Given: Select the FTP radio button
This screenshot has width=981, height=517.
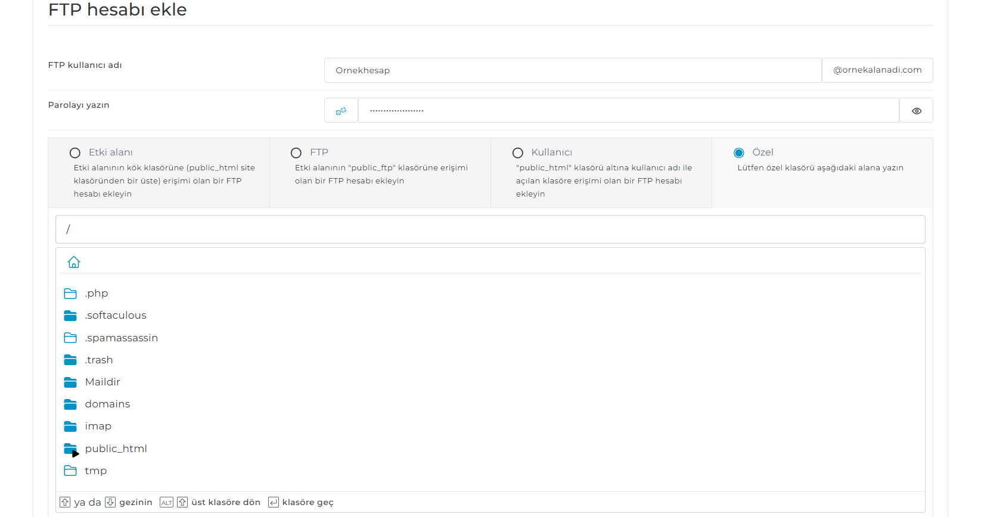Looking at the screenshot, I should (x=296, y=153).
